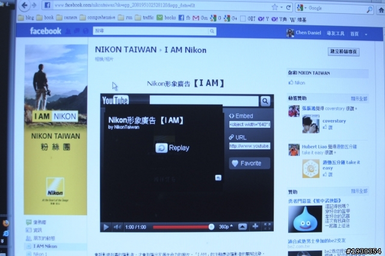Viewport: 385px width, 256px height.
Task: Like the coverstory sponsored item
Action: [327, 127]
